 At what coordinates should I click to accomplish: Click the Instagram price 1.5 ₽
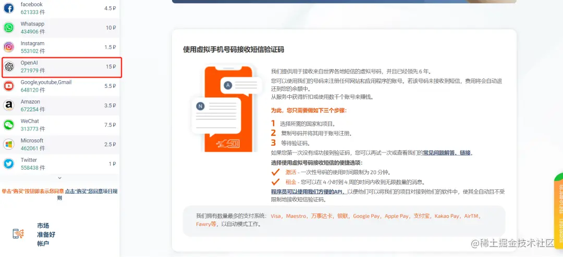(110, 47)
